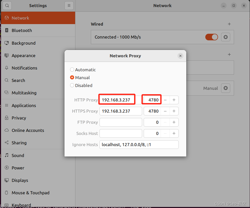Minimize the Settings window
This screenshot has height=208, width=250.
[224, 6]
